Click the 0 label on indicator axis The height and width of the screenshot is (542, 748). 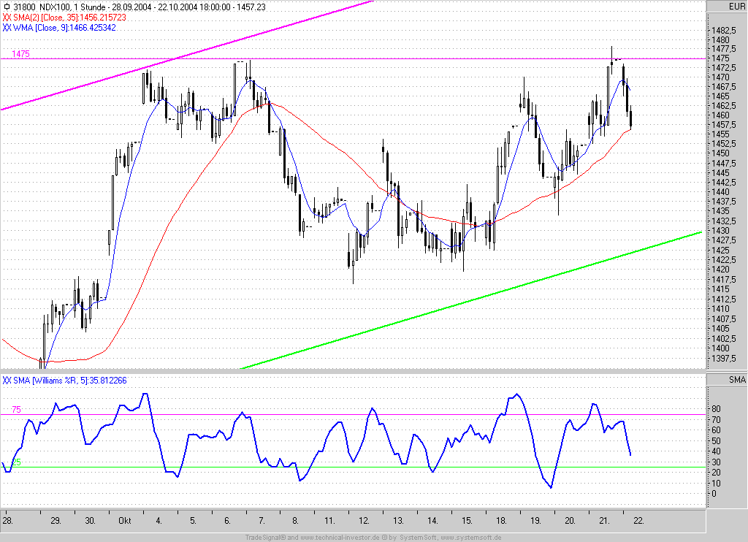click(714, 494)
